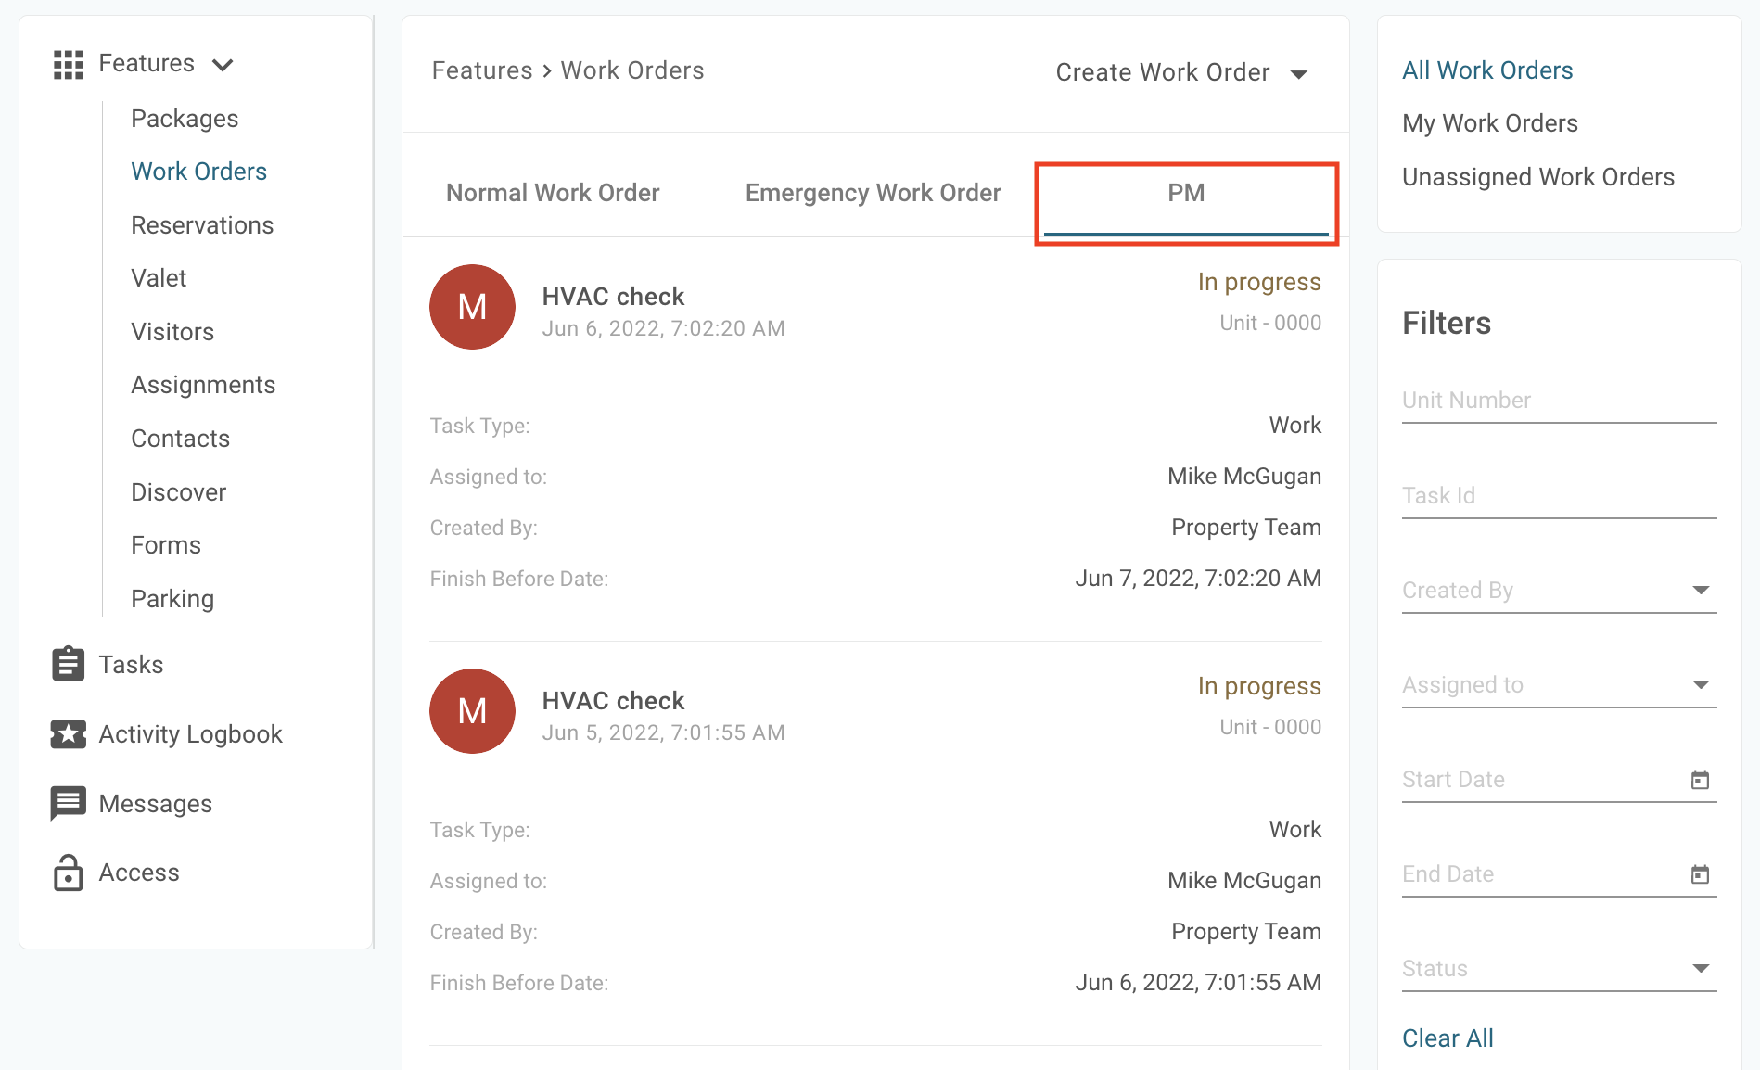Click the avatar of the Jun 6 HVAC check

pyautogui.click(x=472, y=307)
